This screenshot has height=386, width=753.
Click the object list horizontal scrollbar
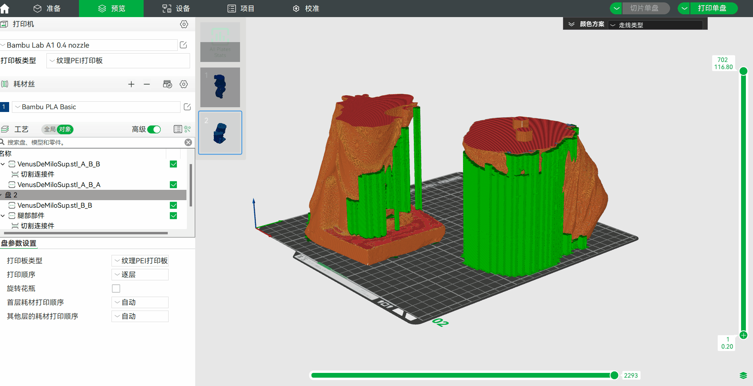[x=86, y=233]
